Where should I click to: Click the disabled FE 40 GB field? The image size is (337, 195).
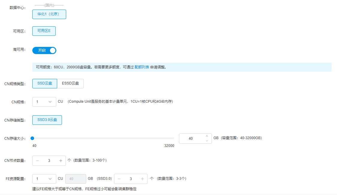76,179
